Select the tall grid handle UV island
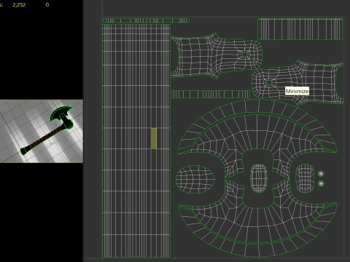Viewport: 350px width, 262px height. [x=136, y=140]
